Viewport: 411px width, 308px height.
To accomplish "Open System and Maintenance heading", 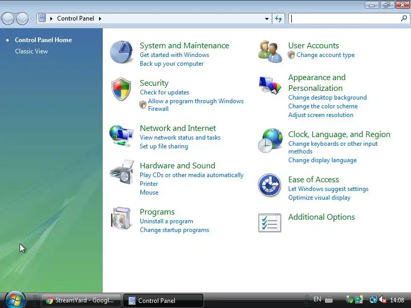I will tap(184, 46).
